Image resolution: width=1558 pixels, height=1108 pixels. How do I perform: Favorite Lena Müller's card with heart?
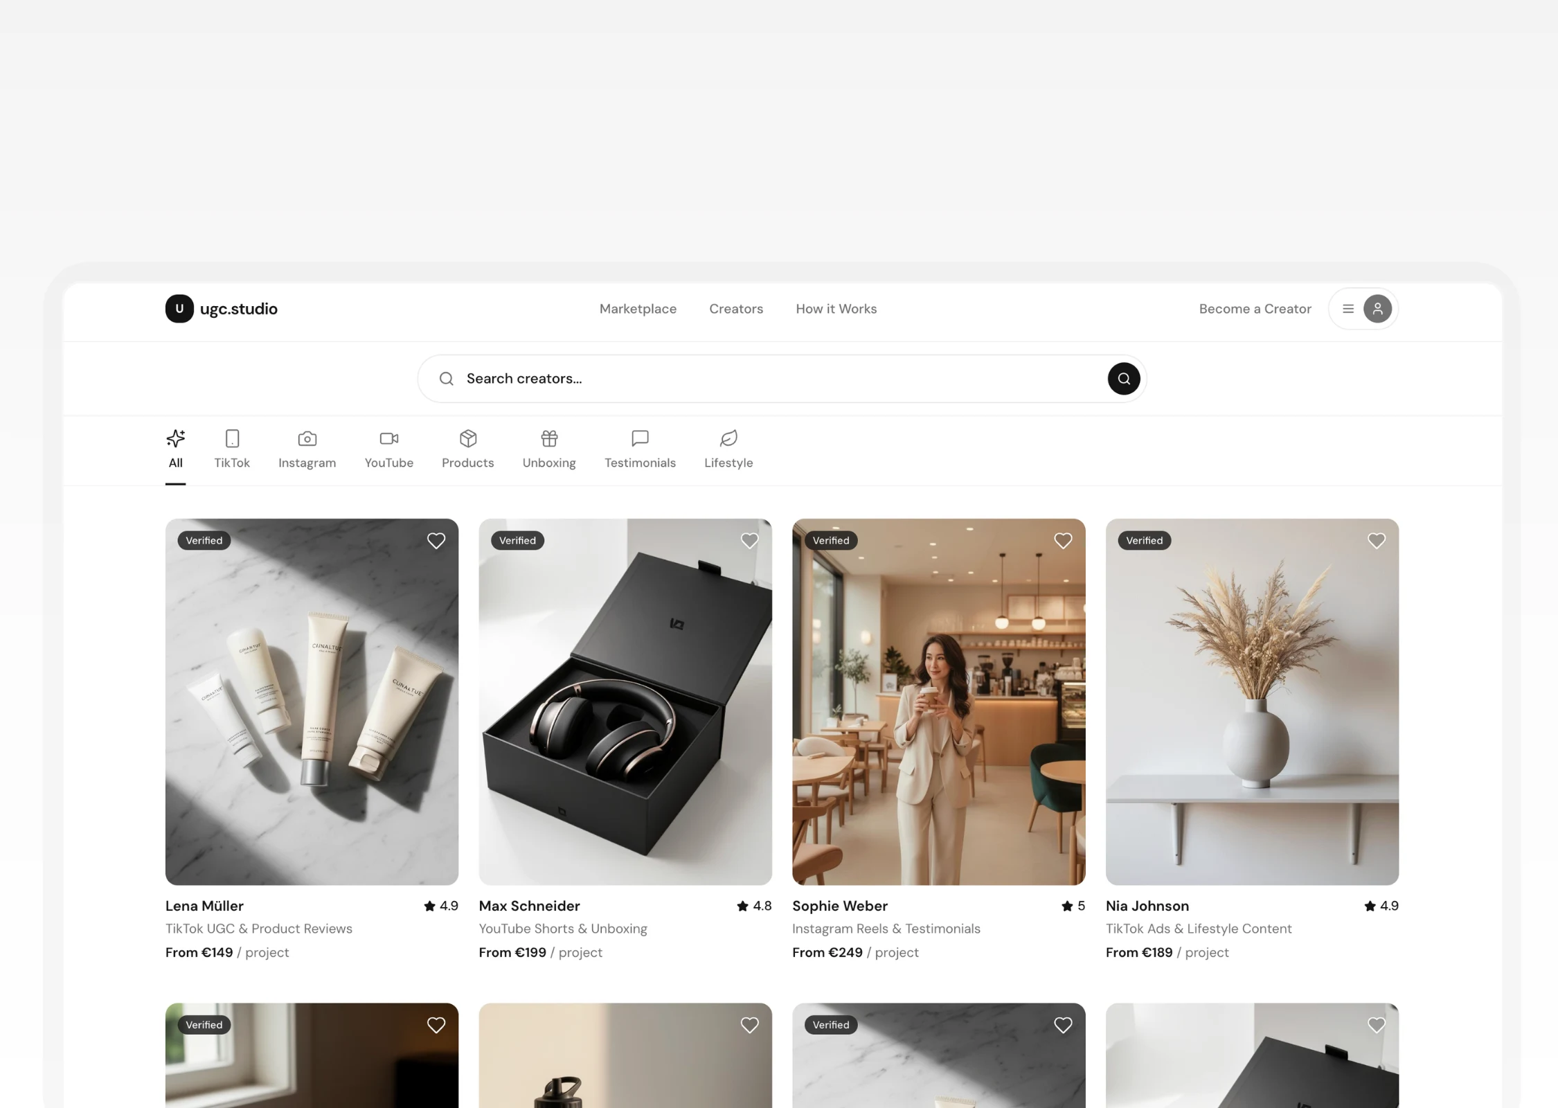coord(436,541)
